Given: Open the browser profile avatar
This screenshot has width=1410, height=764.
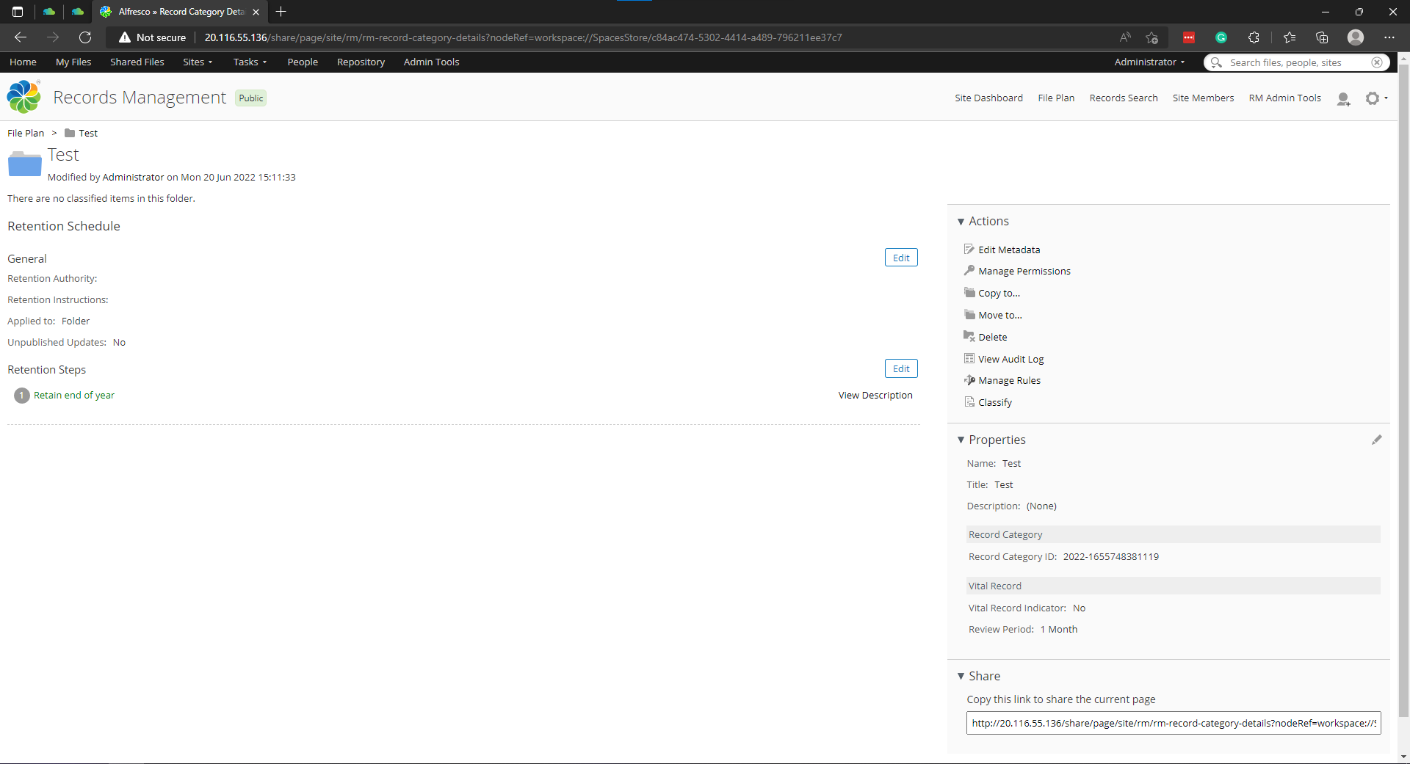Looking at the screenshot, I should pyautogui.click(x=1356, y=37).
